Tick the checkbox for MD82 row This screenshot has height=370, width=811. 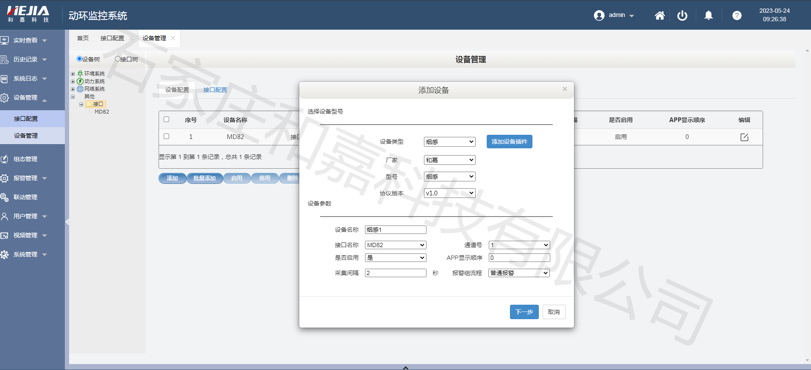[167, 136]
